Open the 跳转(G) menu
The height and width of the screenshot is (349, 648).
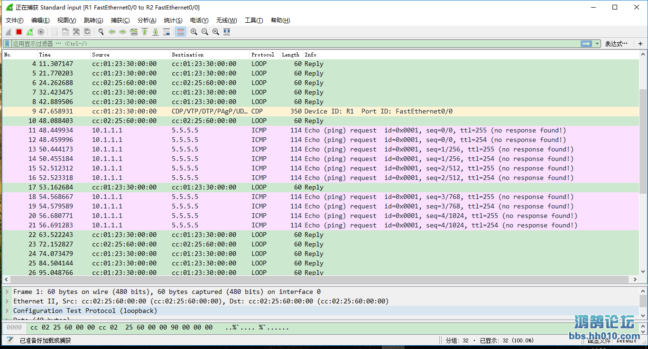pos(93,20)
